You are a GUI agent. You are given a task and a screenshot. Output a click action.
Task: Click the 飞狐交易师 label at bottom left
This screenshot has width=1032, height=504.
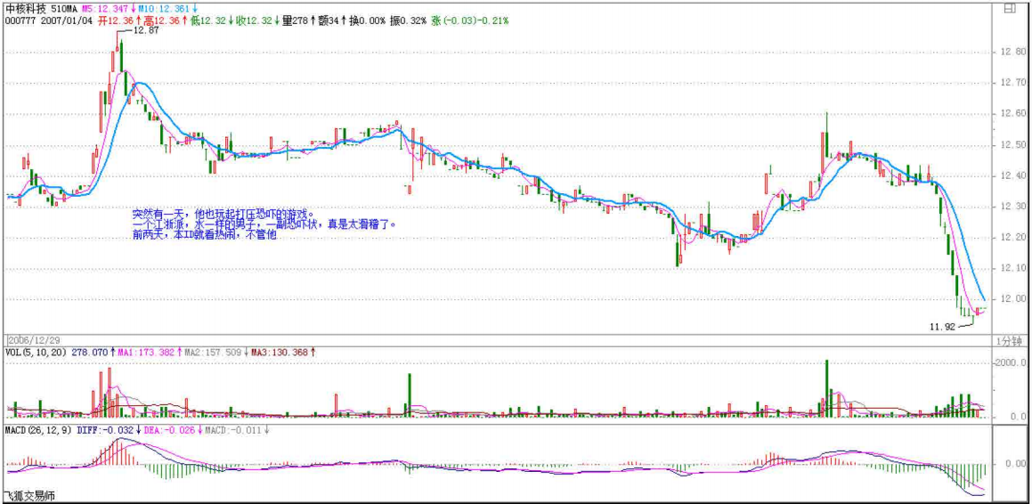pos(29,496)
